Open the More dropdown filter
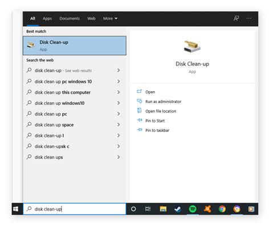The width and height of the screenshot is (270, 226). 110,18
